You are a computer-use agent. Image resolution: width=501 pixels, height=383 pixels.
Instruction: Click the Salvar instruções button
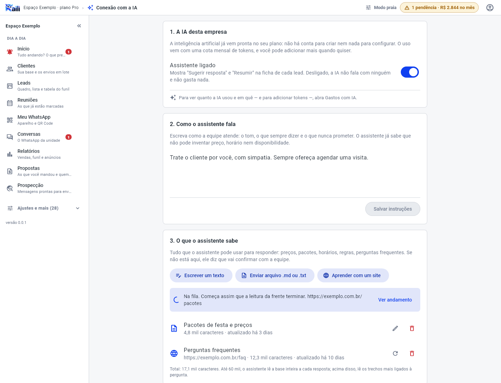coord(393,209)
